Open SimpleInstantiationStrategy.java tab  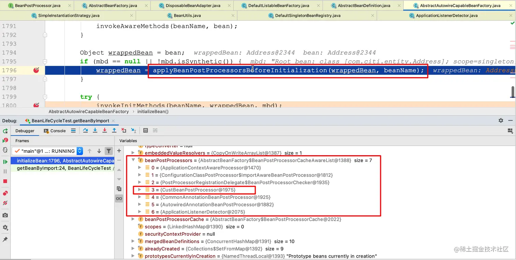(x=68, y=15)
